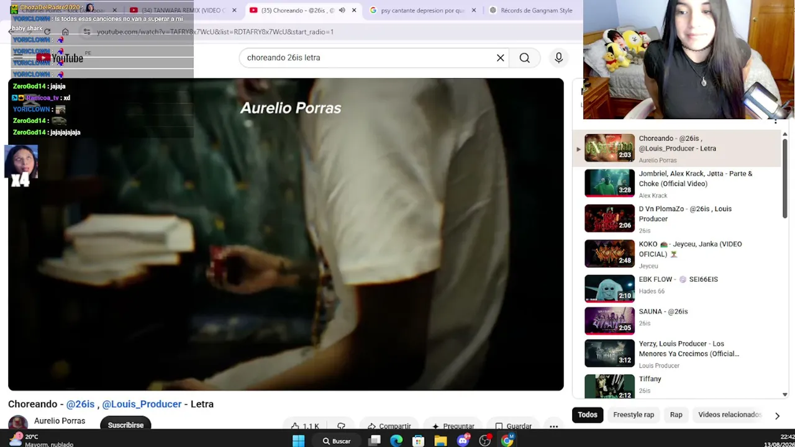
Task: Open File Explorer from the taskbar
Action: point(440,441)
